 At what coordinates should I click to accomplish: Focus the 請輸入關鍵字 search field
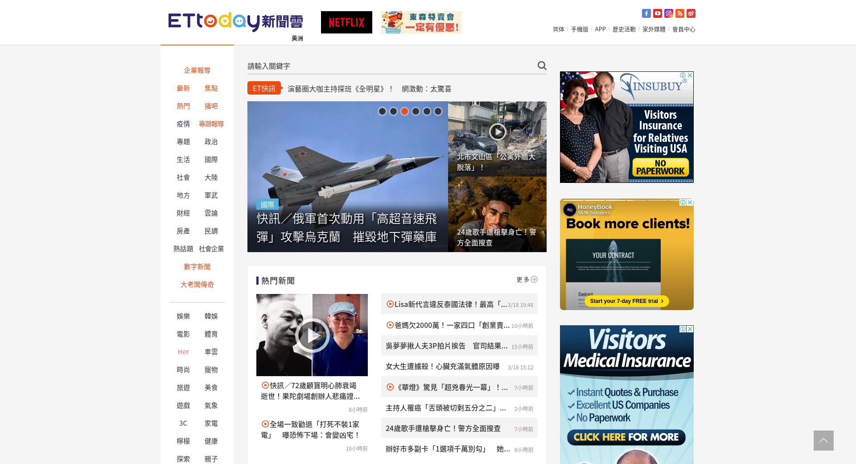point(391,66)
